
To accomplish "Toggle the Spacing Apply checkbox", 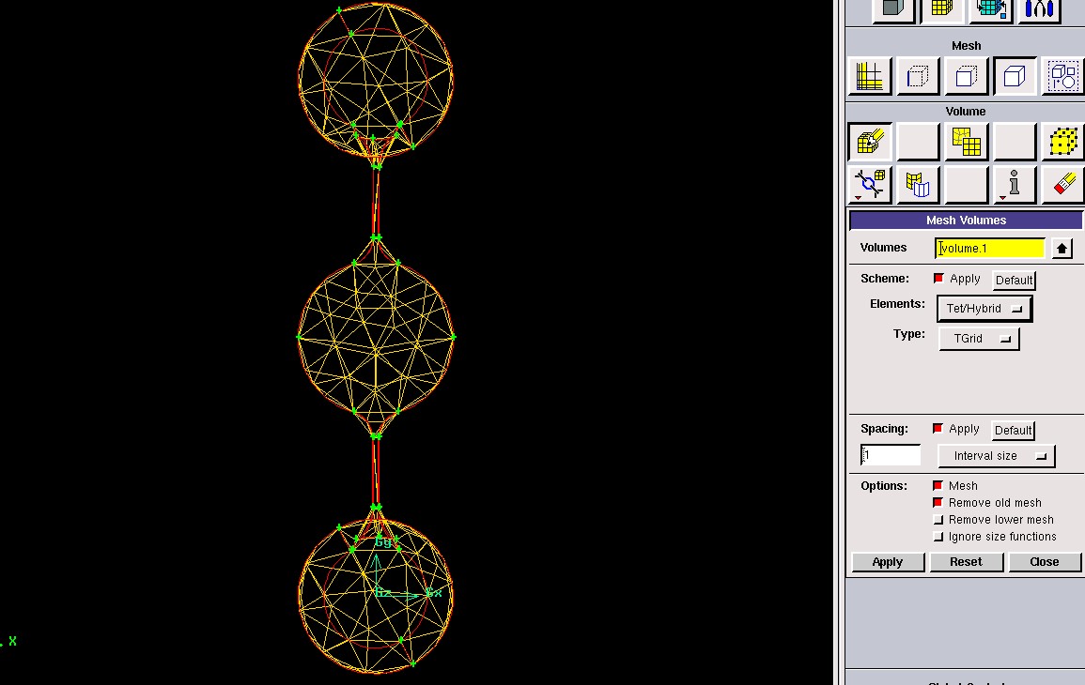I will click(x=938, y=429).
